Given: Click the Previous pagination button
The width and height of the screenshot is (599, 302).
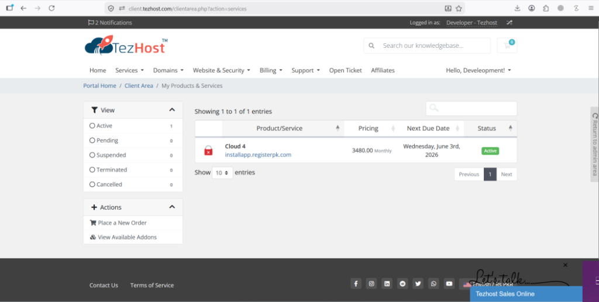Looking at the screenshot, I should (x=469, y=174).
